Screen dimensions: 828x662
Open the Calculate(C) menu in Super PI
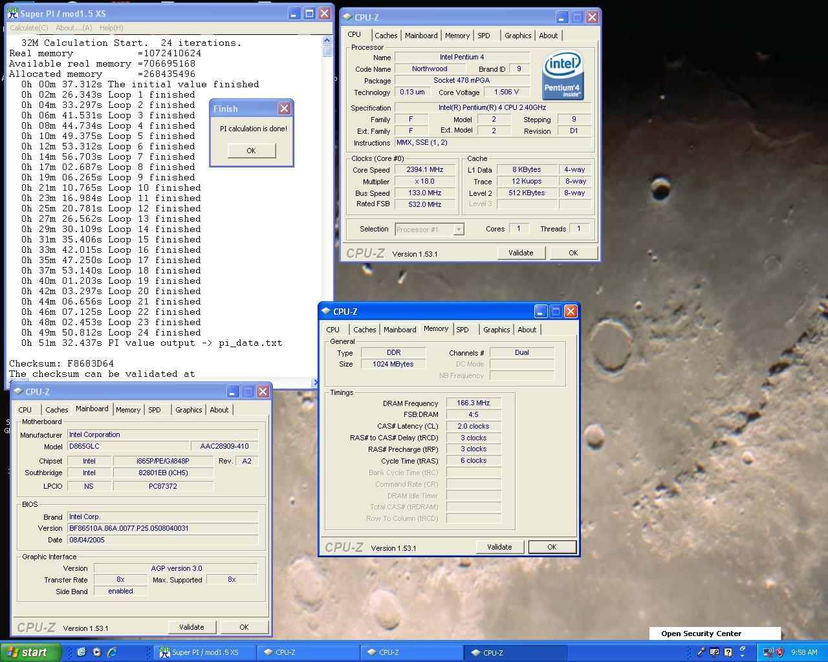[x=28, y=28]
